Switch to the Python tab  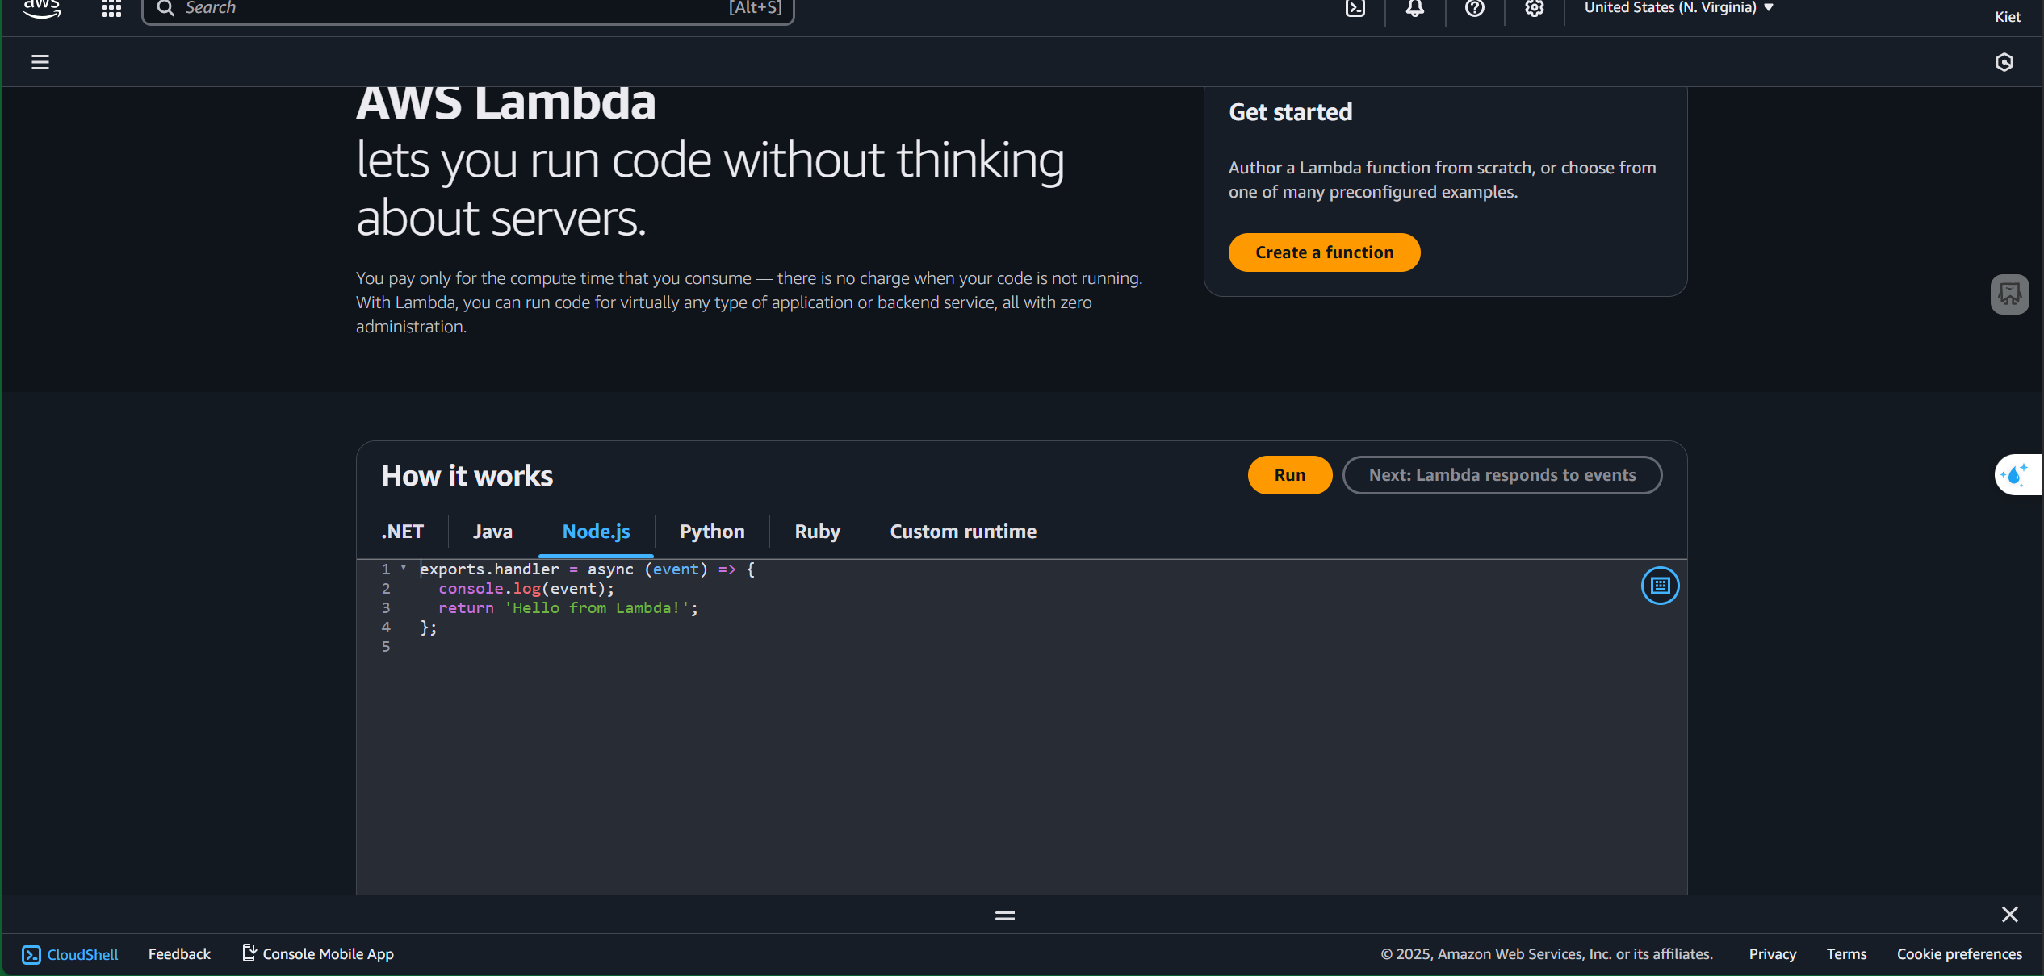[712, 532]
